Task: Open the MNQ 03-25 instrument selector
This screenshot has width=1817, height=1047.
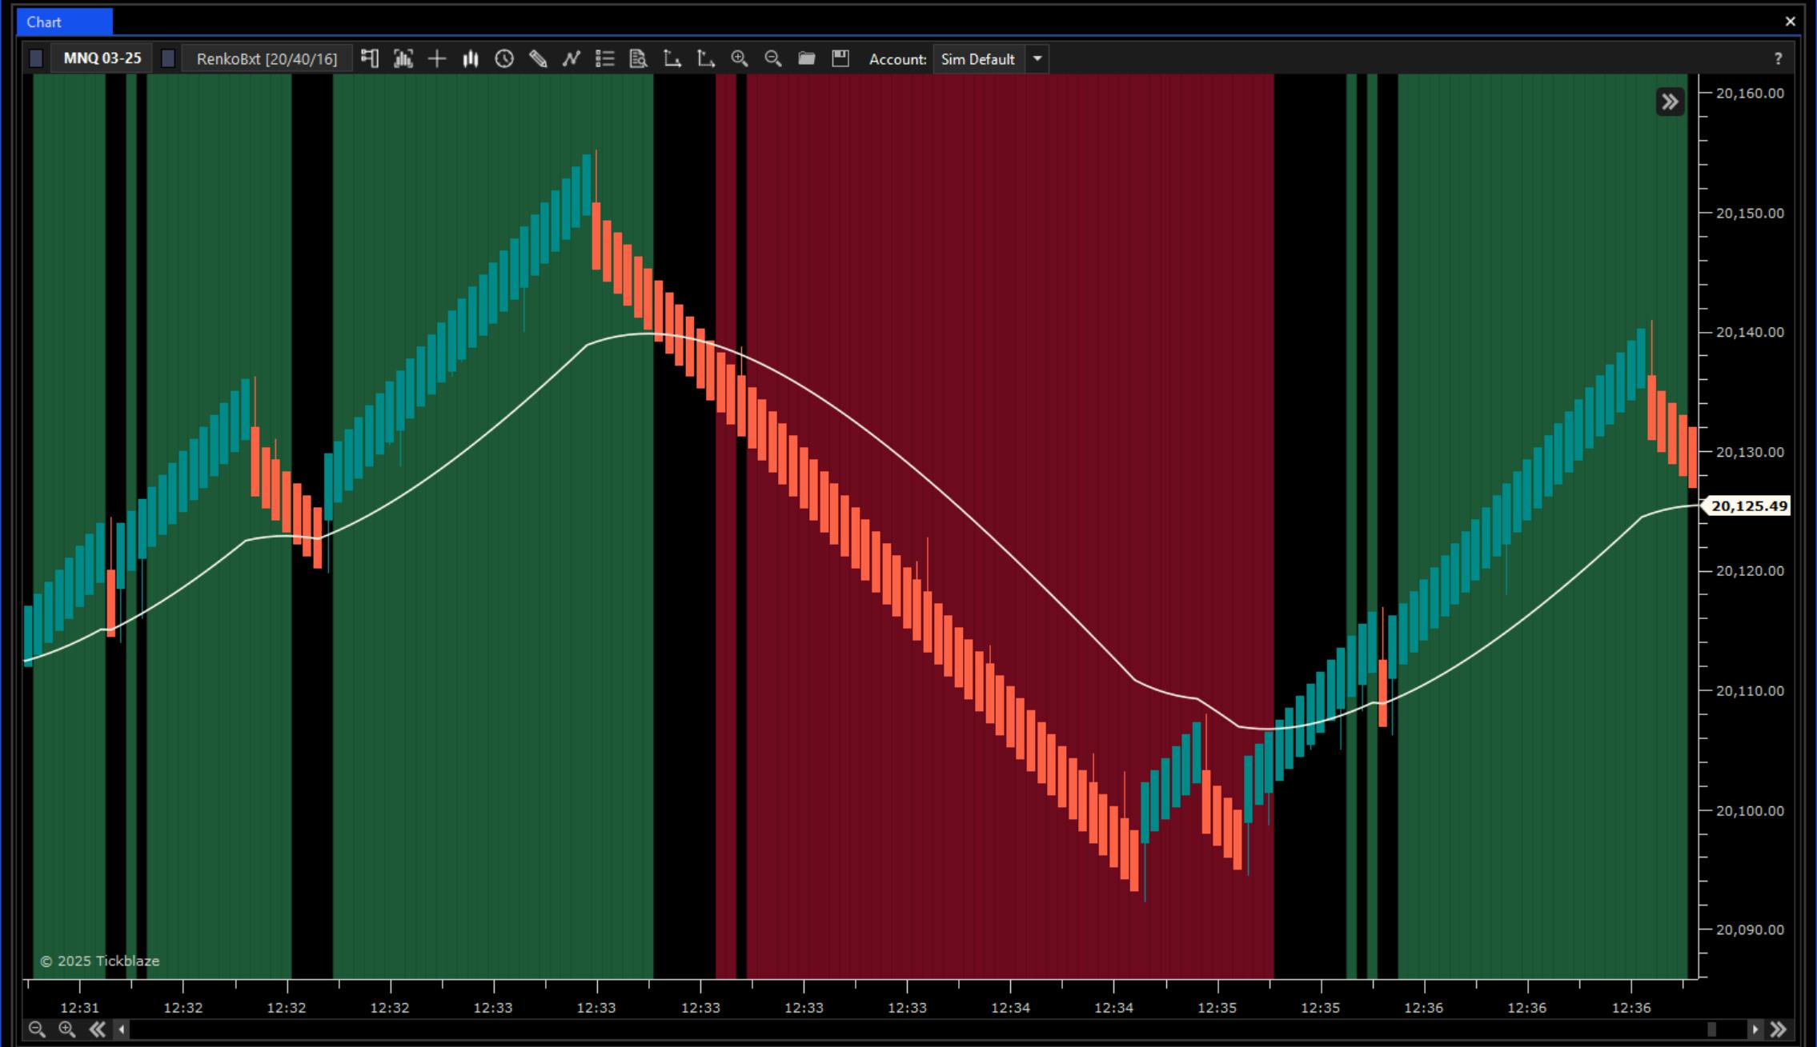Action: [102, 58]
